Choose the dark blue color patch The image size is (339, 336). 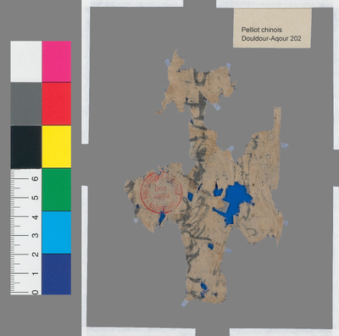coord(57,274)
